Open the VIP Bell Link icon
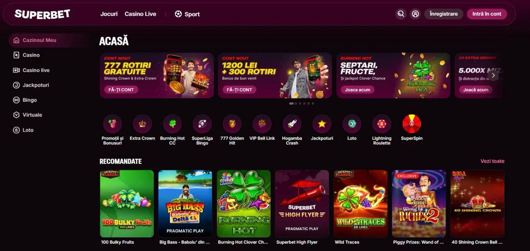 [262, 123]
